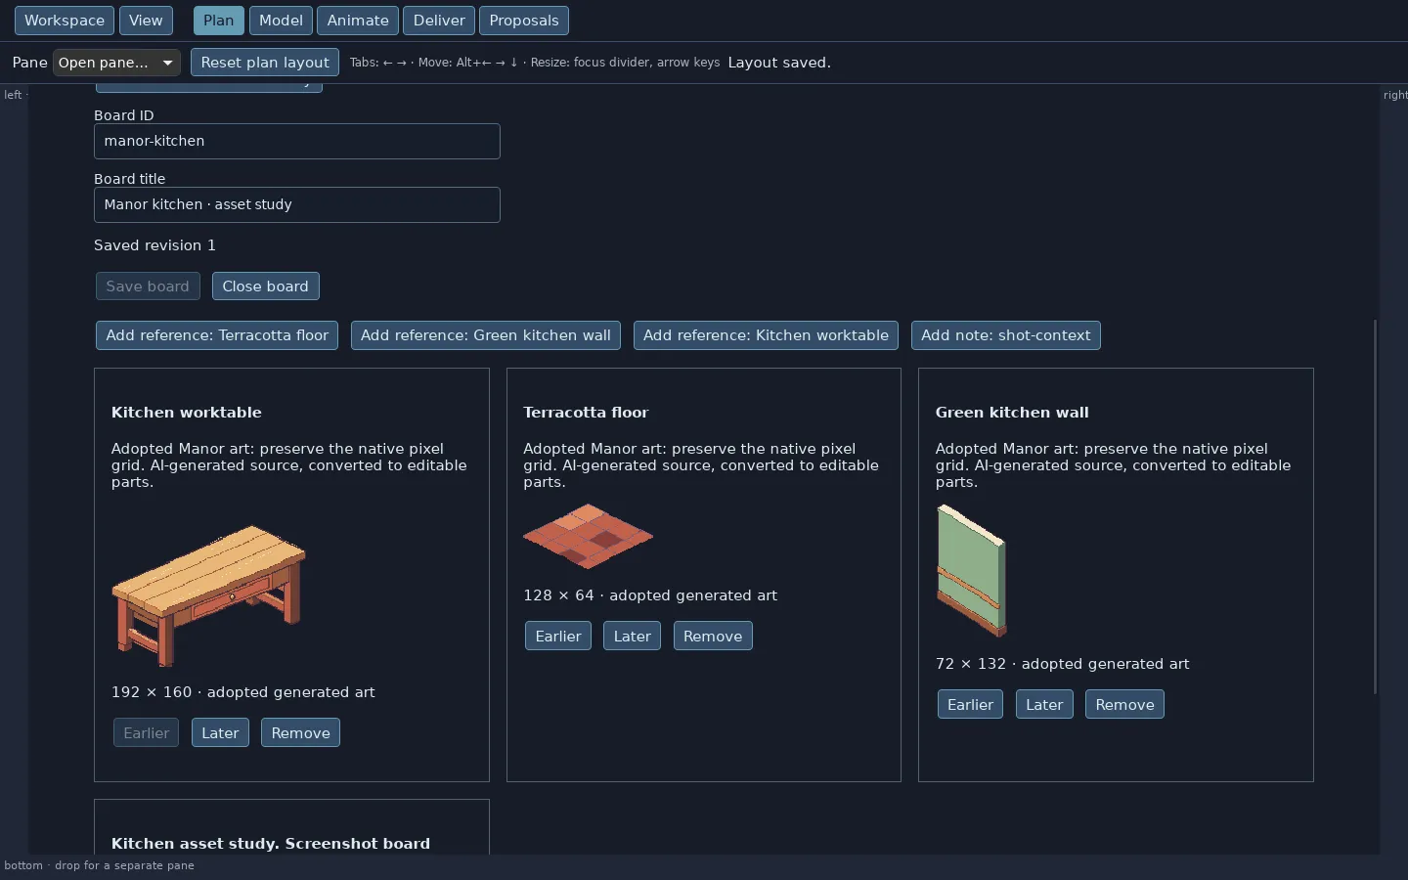This screenshot has width=1408, height=880.
Task: Click the vertical scrollbar on the right
Action: 1375,506
